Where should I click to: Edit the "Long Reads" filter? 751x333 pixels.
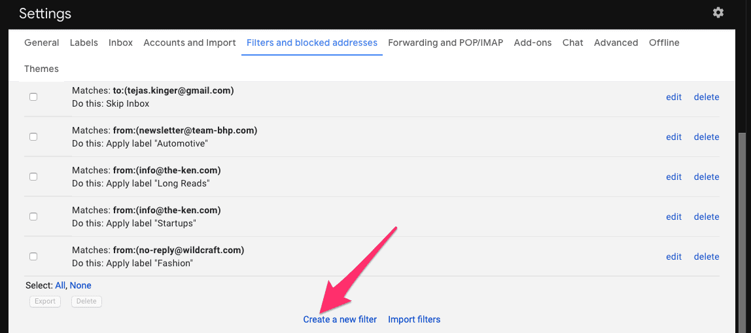tap(673, 177)
